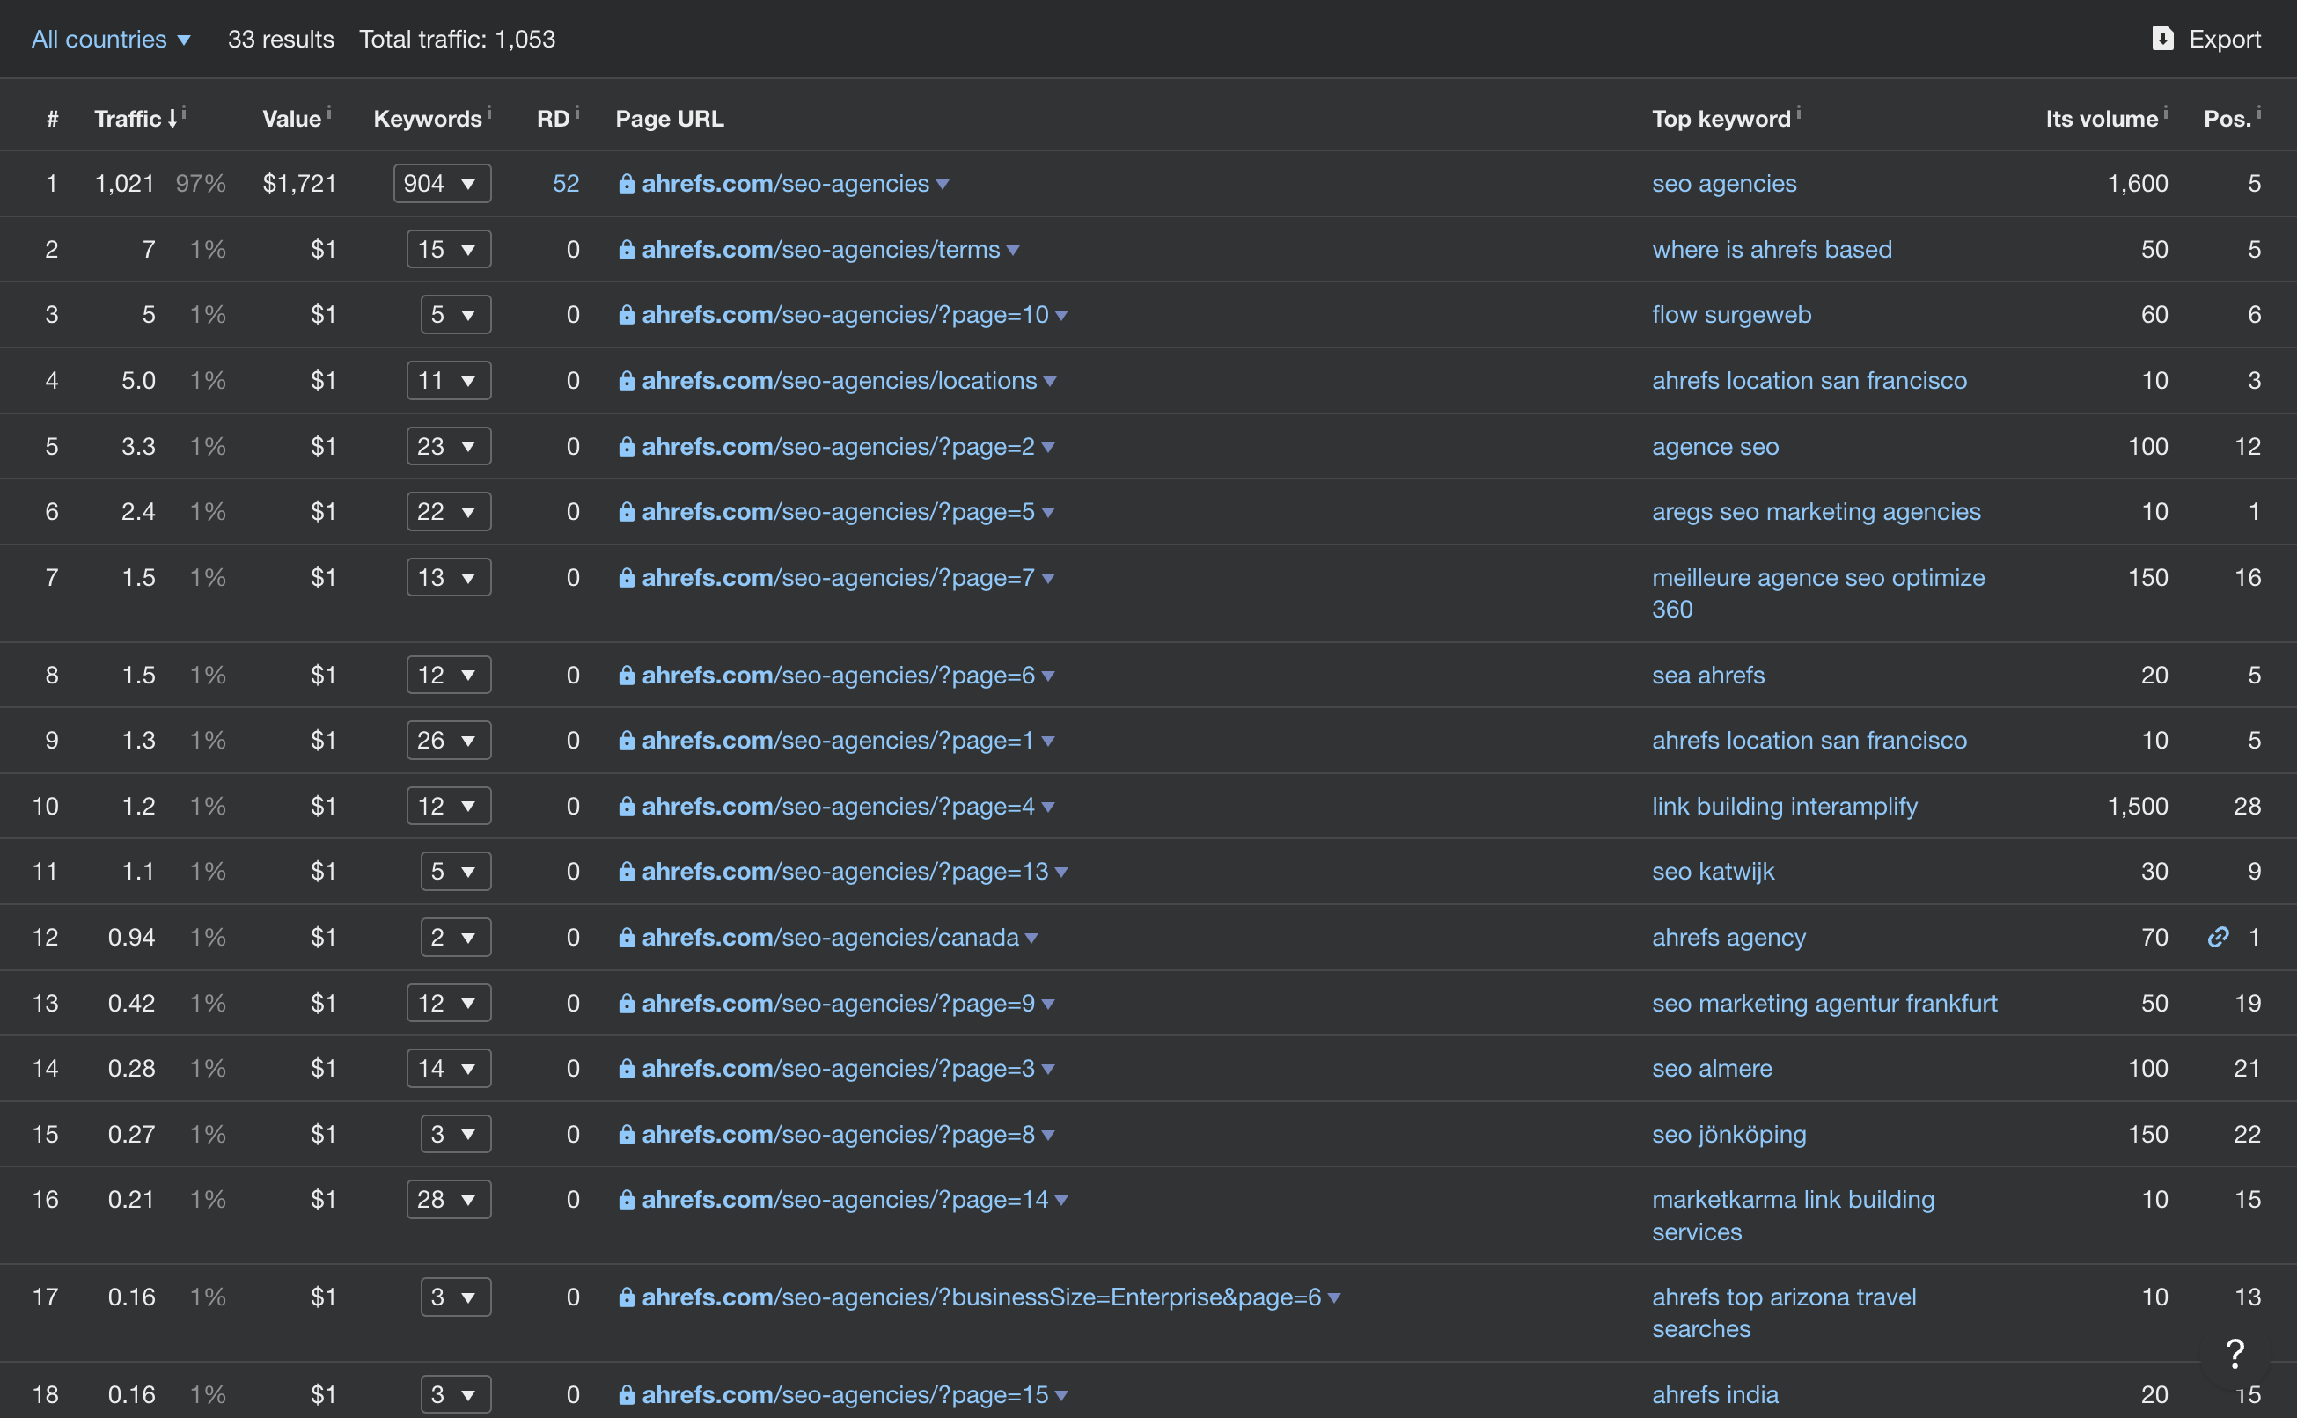Click the 'sea ahrefs' keyword

(1707, 676)
